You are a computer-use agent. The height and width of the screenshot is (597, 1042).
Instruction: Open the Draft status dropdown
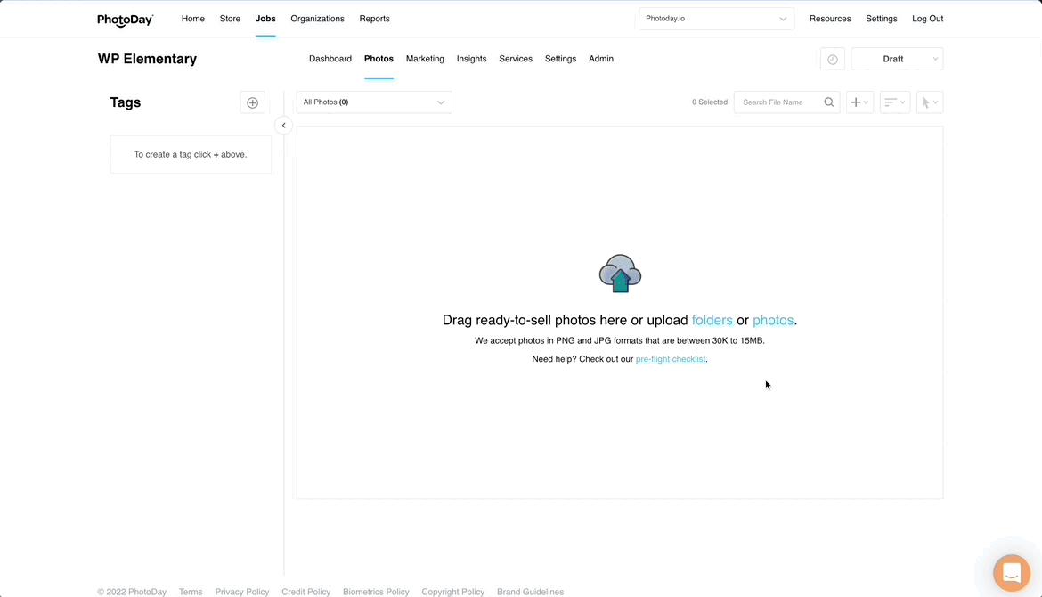(x=897, y=59)
